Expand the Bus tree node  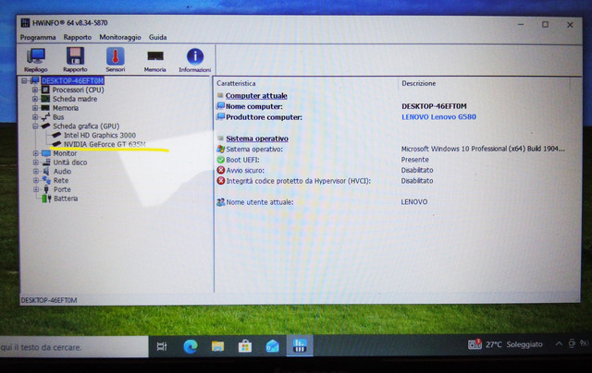[35, 117]
